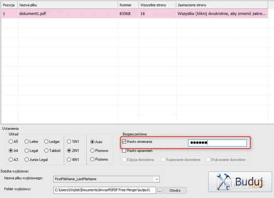Choose the Legal paper size

tap(27, 151)
